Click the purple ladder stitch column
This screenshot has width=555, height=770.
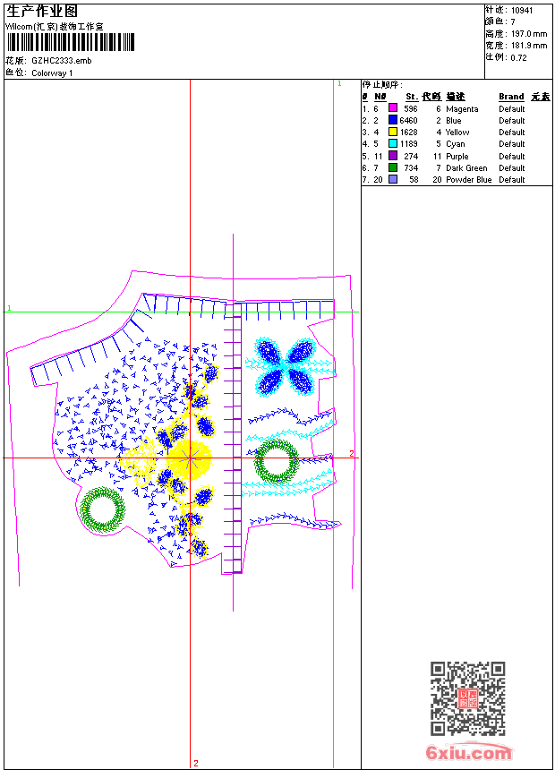tap(233, 438)
